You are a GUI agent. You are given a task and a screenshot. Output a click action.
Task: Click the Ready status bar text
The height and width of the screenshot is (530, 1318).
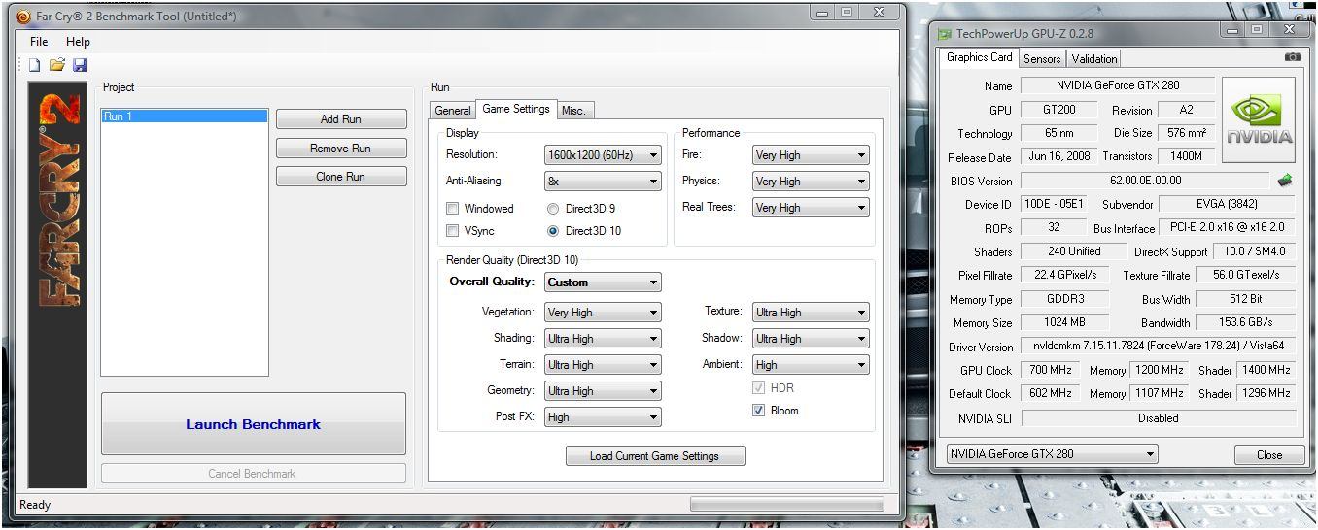tap(35, 505)
